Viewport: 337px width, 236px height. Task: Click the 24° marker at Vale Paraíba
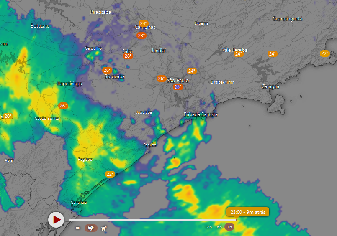(x=238, y=54)
